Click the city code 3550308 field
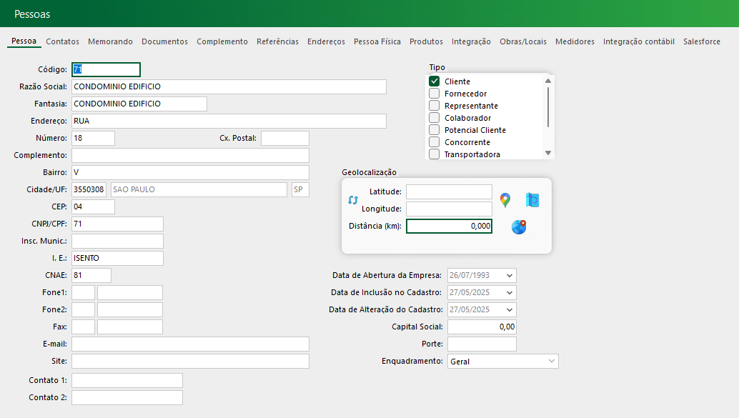The width and height of the screenshot is (739, 418). pyautogui.click(x=89, y=189)
